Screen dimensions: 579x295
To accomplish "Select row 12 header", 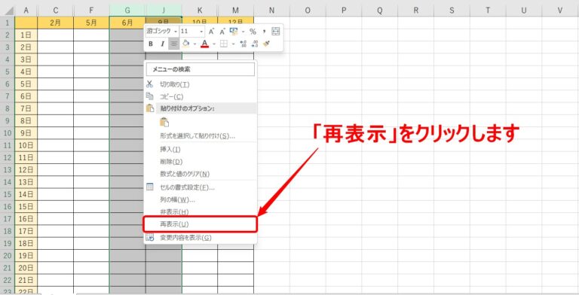I will click(8, 157).
